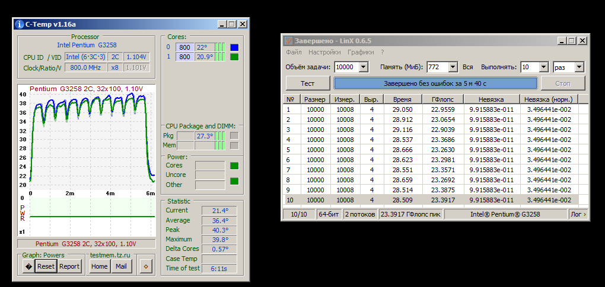Open the раз units dropdown
The width and height of the screenshot is (605, 287).
[x=579, y=67]
